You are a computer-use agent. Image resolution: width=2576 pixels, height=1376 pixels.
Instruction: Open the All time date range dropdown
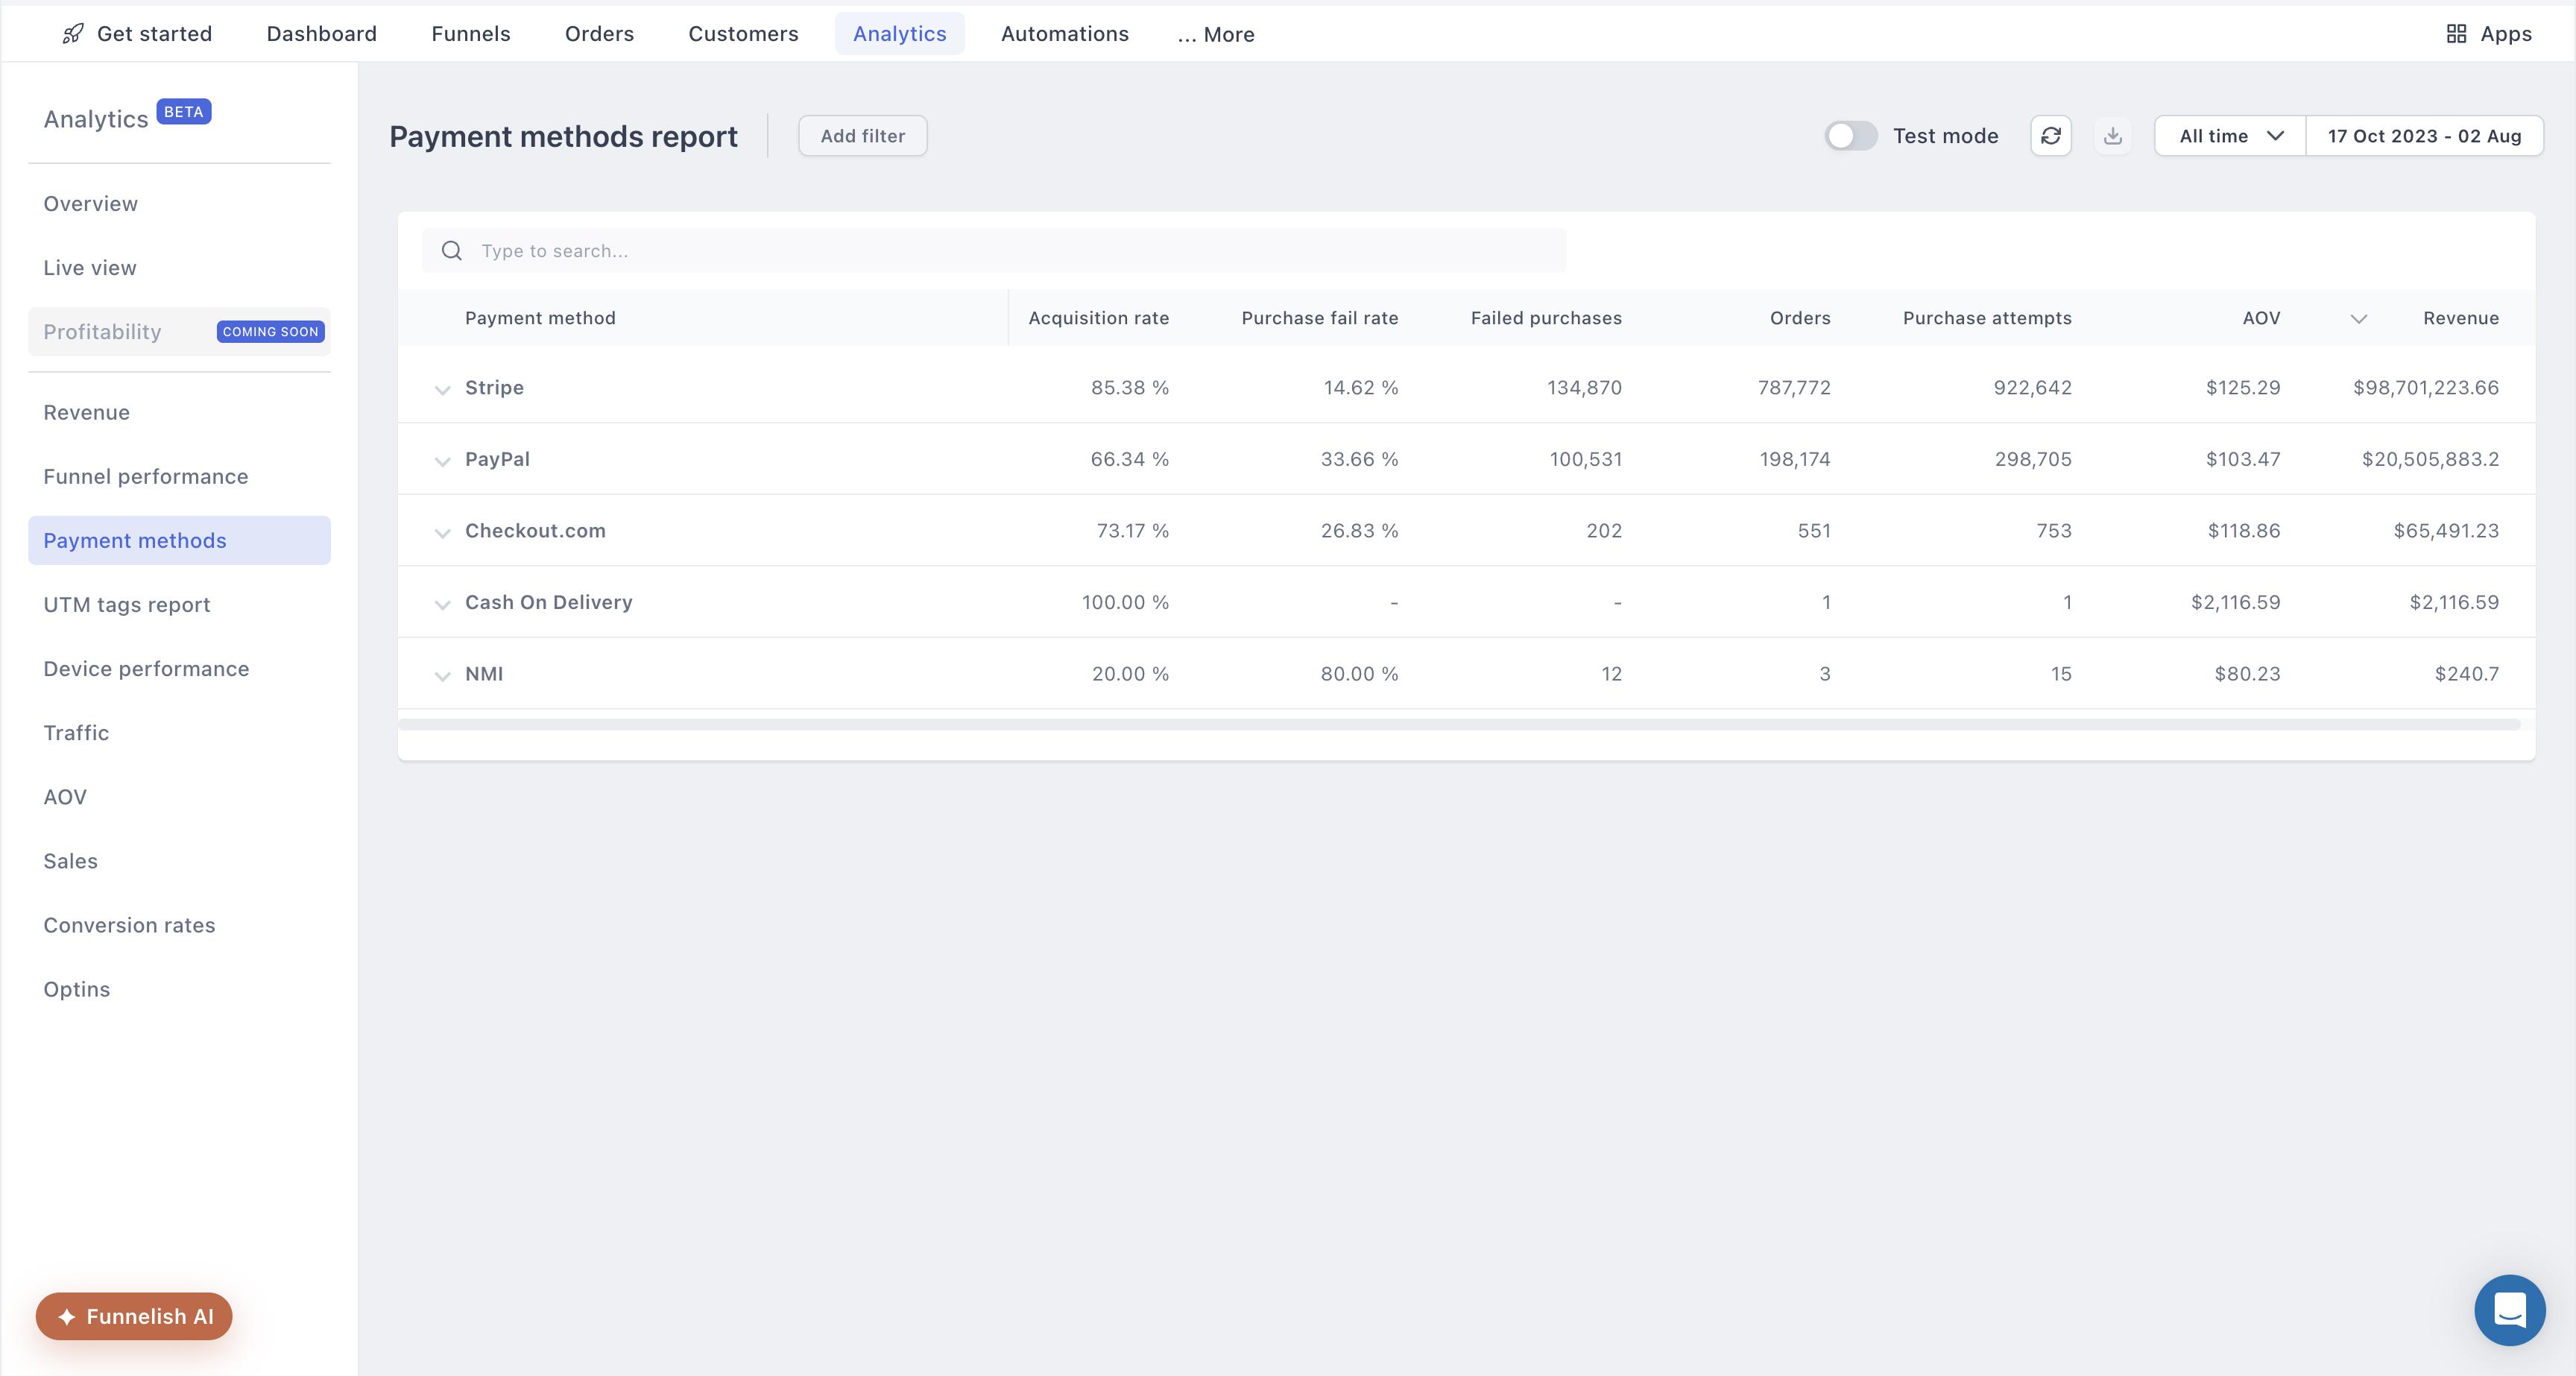tap(2230, 136)
